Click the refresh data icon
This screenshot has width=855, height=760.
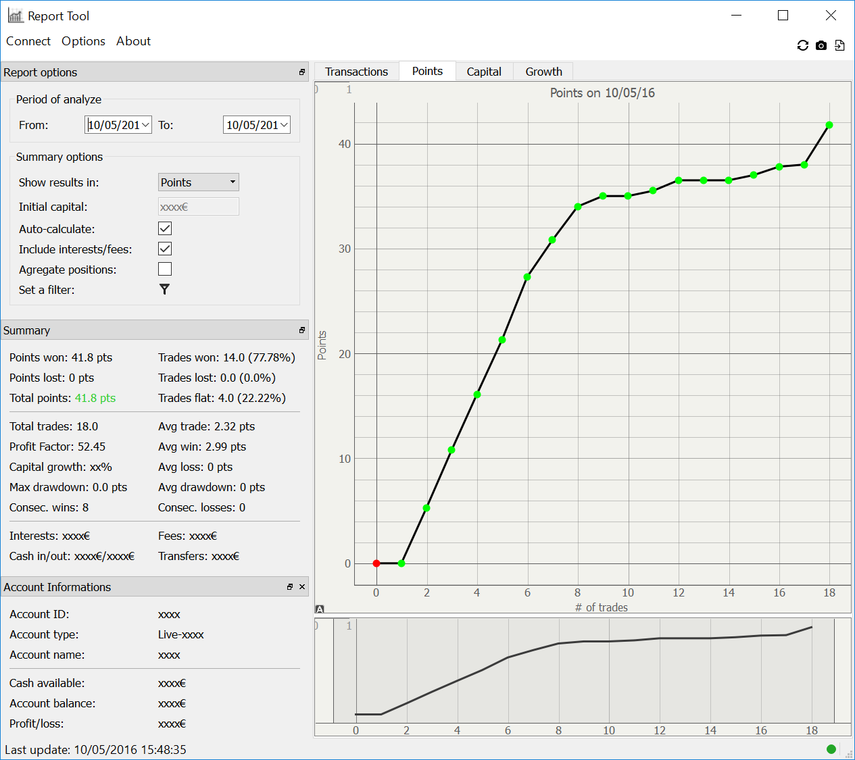[803, 45]
